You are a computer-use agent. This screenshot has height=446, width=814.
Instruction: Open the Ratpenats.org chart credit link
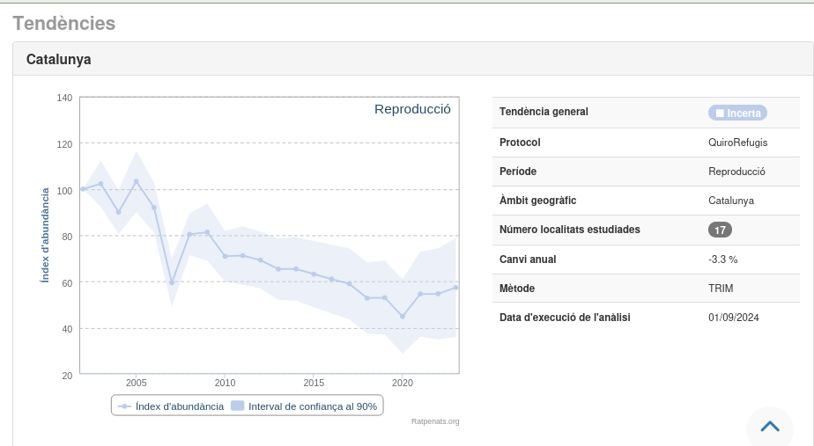435,421
